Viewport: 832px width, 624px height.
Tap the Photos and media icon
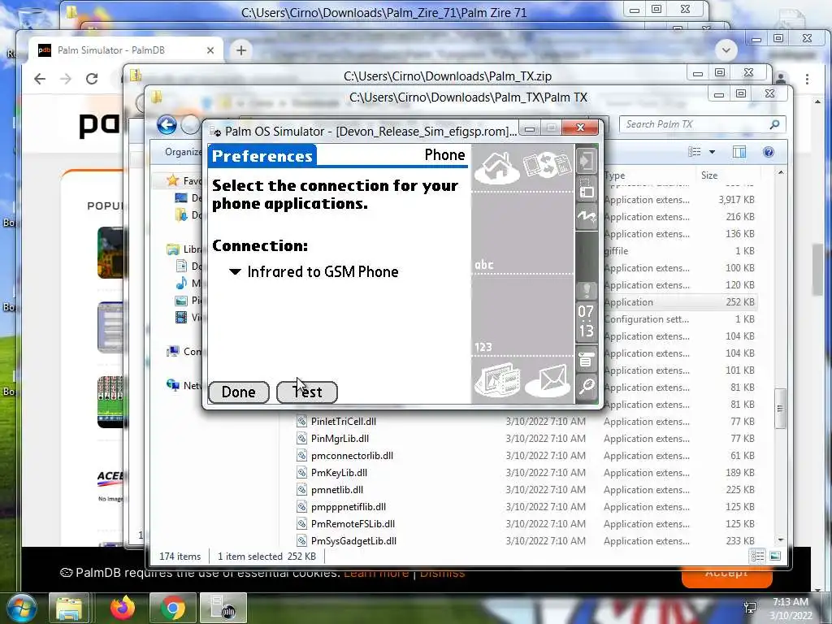tap(497, 379)
